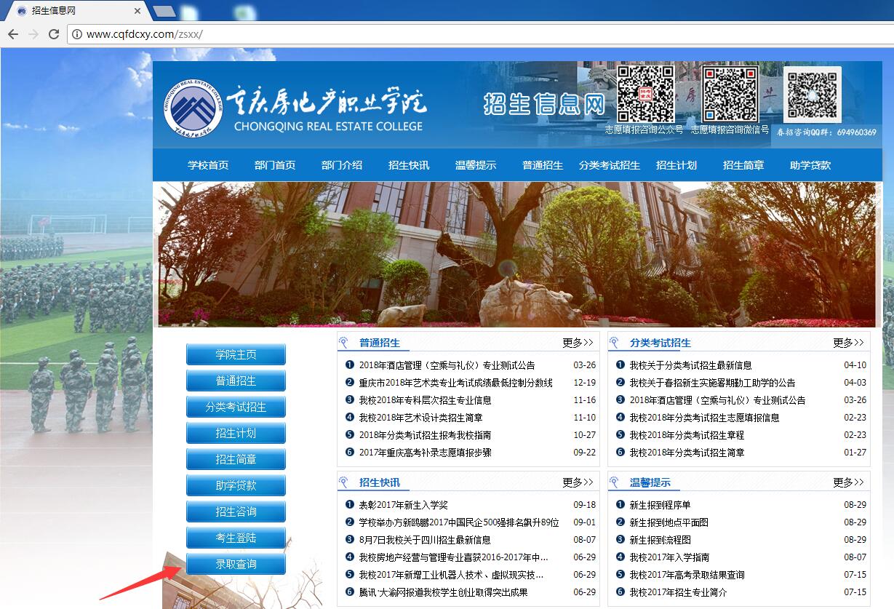Open link 我校2018年艺术设计类招生简章
The image size is (894, 609).
tap(420, 418)
